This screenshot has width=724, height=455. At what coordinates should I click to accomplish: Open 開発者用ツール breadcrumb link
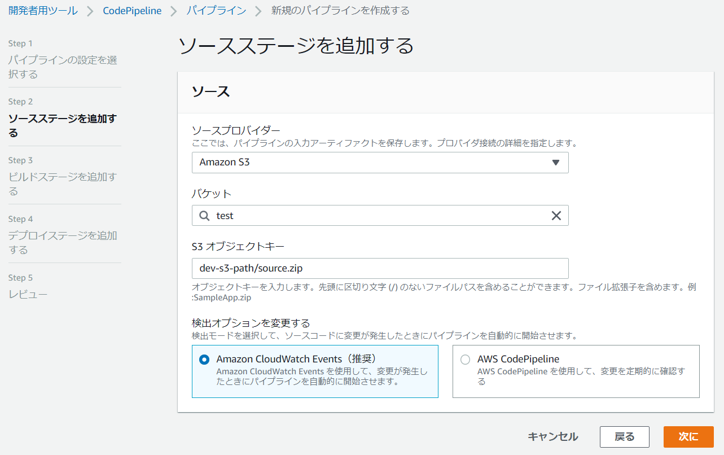click(43, 11)
